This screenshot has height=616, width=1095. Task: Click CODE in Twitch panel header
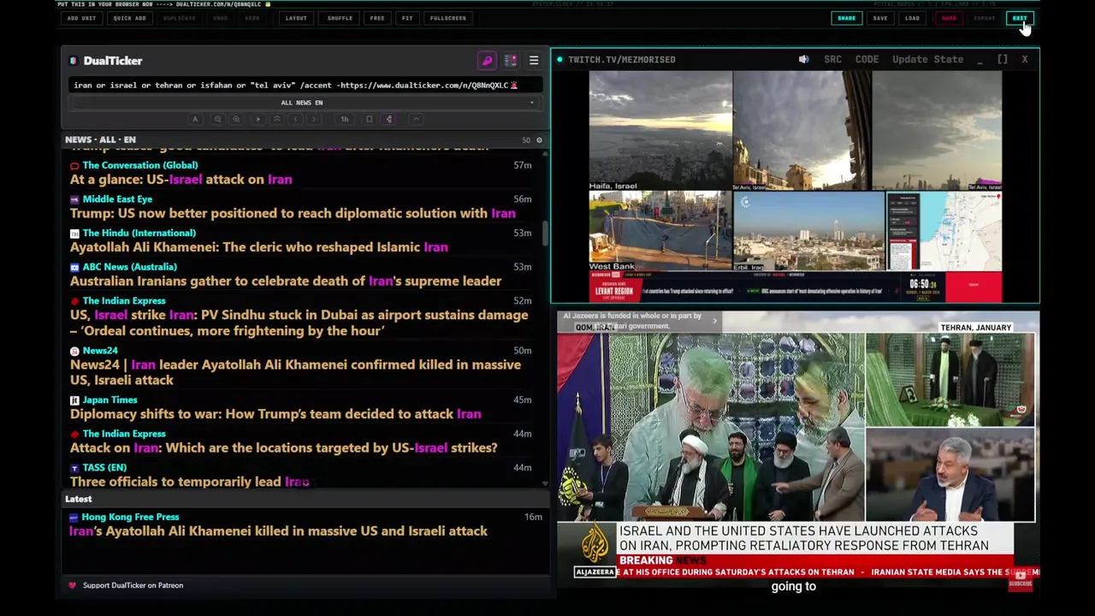click(x=867, y=59)
